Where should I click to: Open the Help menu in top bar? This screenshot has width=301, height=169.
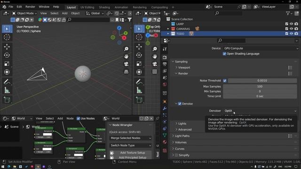point(56,7)
